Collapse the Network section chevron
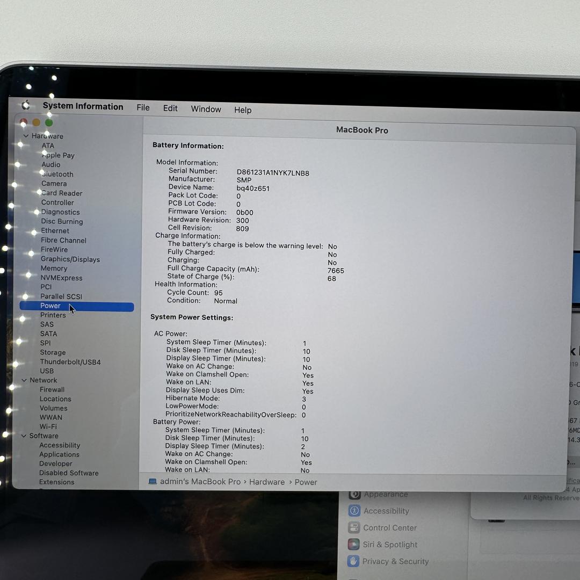This screenshot has width=580, height=580. click(x=24, y=380)
